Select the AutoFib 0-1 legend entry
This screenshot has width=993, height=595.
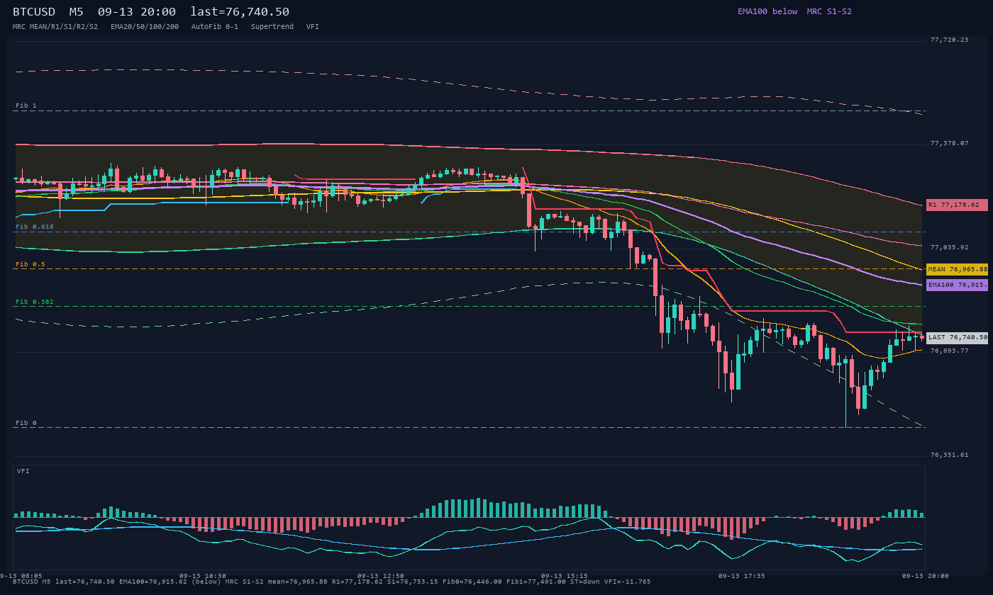point(215,26)
